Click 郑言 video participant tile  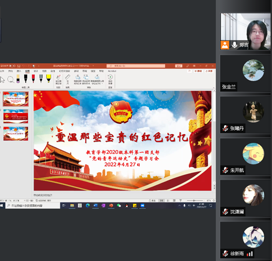coord(245,31)
